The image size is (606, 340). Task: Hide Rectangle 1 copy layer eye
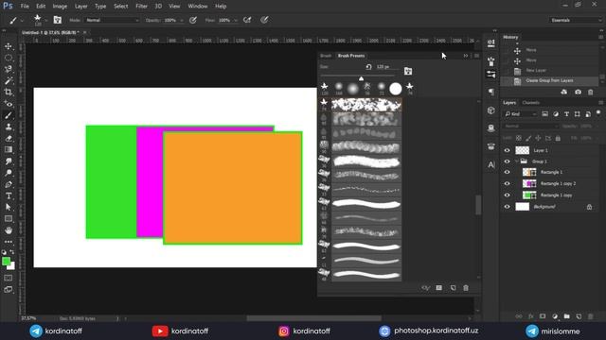pos(508,195)
